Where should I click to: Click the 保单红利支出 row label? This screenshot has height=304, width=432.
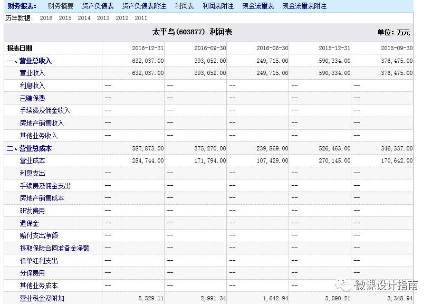[x=39, y=261]
